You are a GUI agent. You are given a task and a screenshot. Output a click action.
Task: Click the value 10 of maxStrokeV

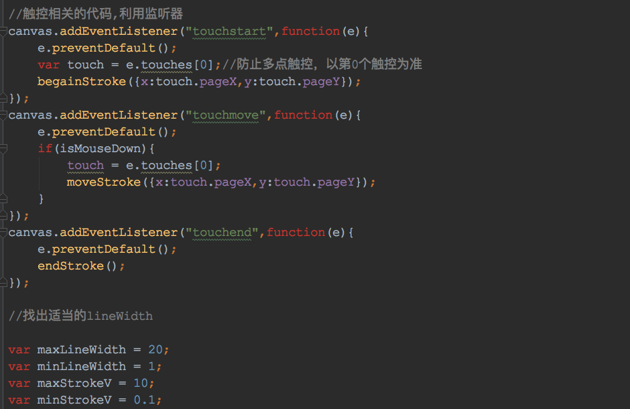point(141,384)
